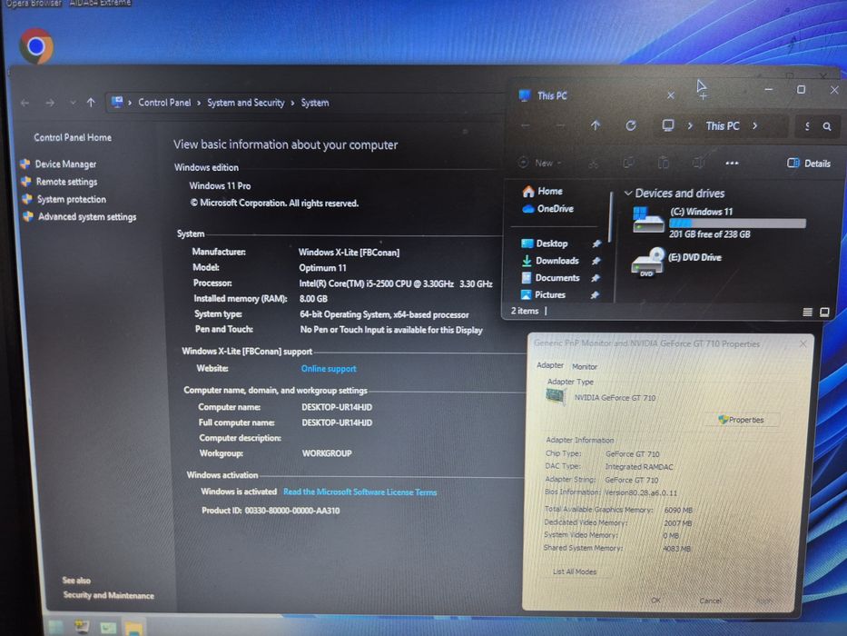Unpin Desktop using its pin icon
This screenshot has height=636, width=847.
tap(596, 243)
